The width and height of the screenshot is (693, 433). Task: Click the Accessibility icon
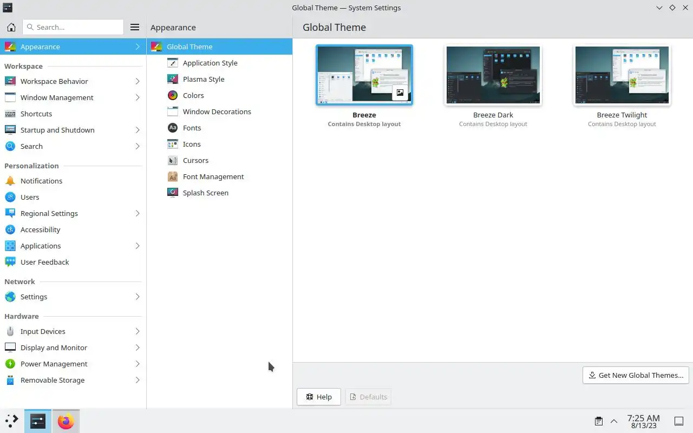(x=10, y=229)
